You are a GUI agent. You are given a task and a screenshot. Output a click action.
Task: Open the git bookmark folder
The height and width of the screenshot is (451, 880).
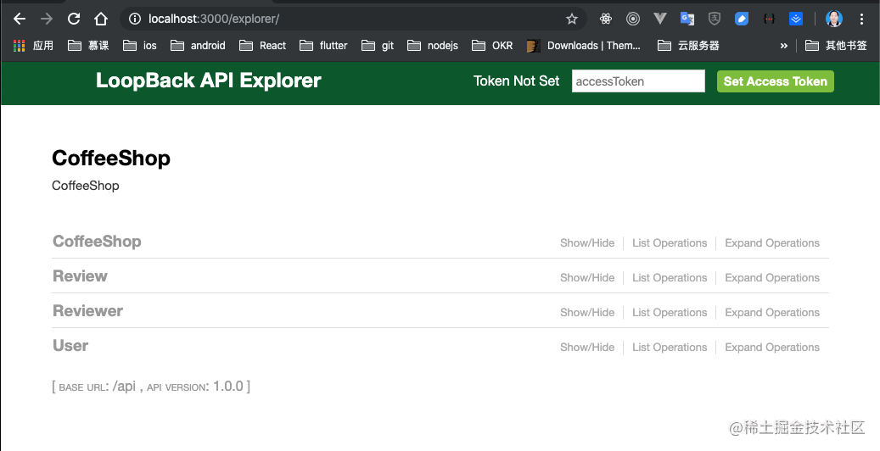click(x=378, y=46)
